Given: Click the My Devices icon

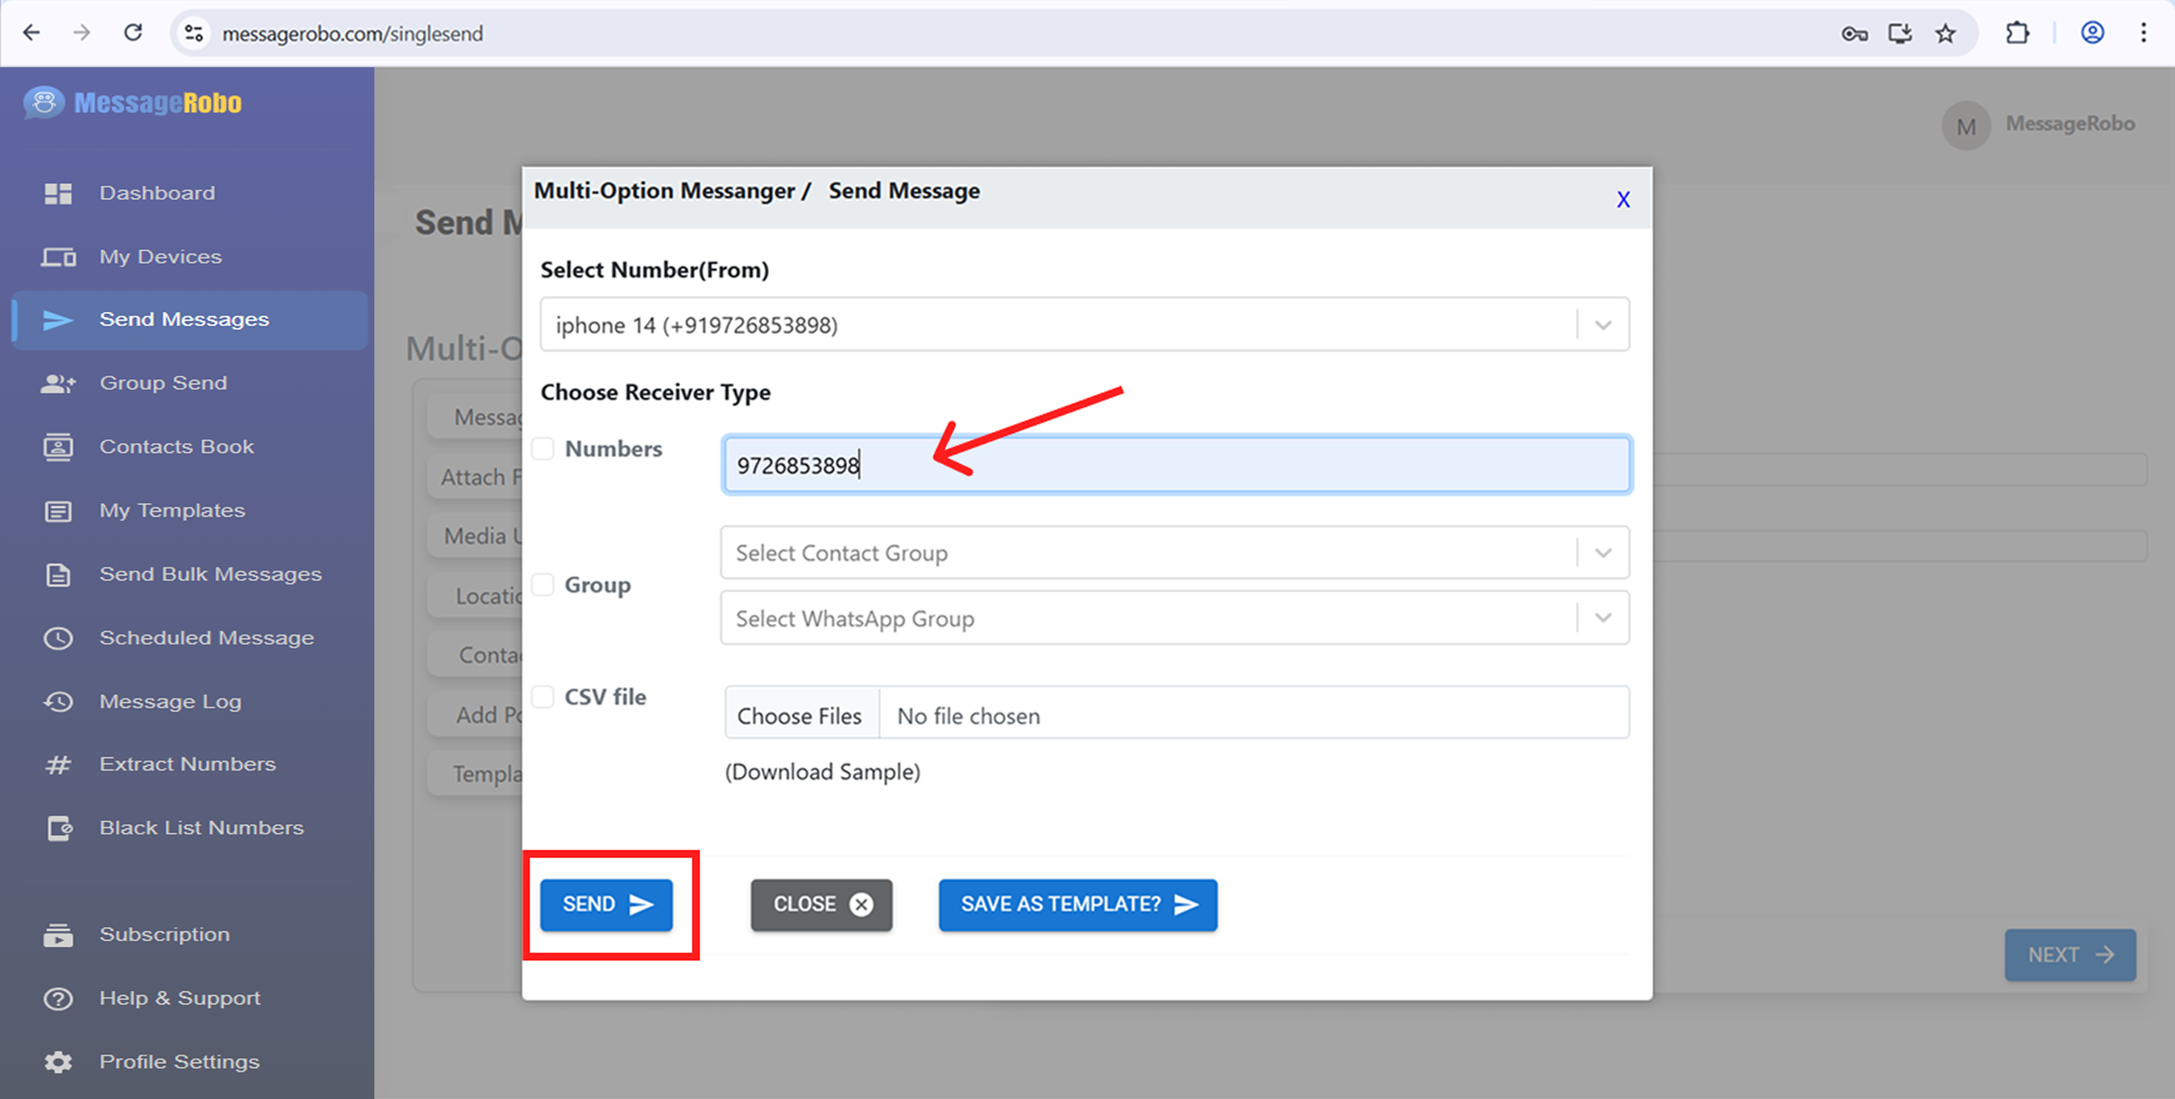Looking at the screenshot, I should point(58,257).
